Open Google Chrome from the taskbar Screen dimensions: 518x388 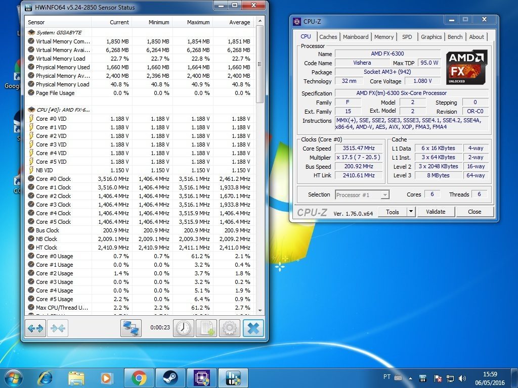pyautogui.click(x=139, y=378)
